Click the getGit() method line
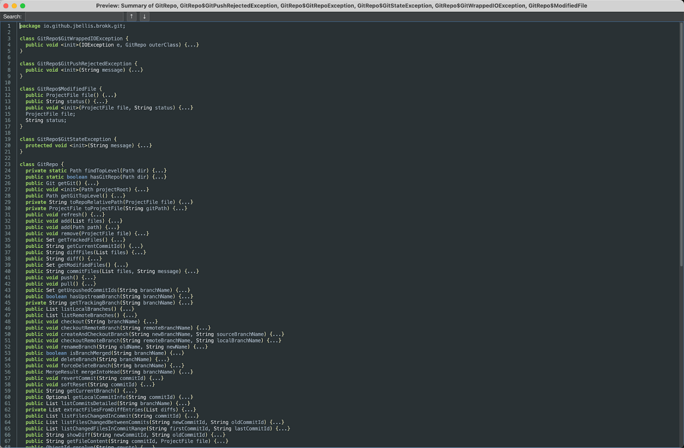The width and height of the screenshot is (684, 448). coord(62,183)
